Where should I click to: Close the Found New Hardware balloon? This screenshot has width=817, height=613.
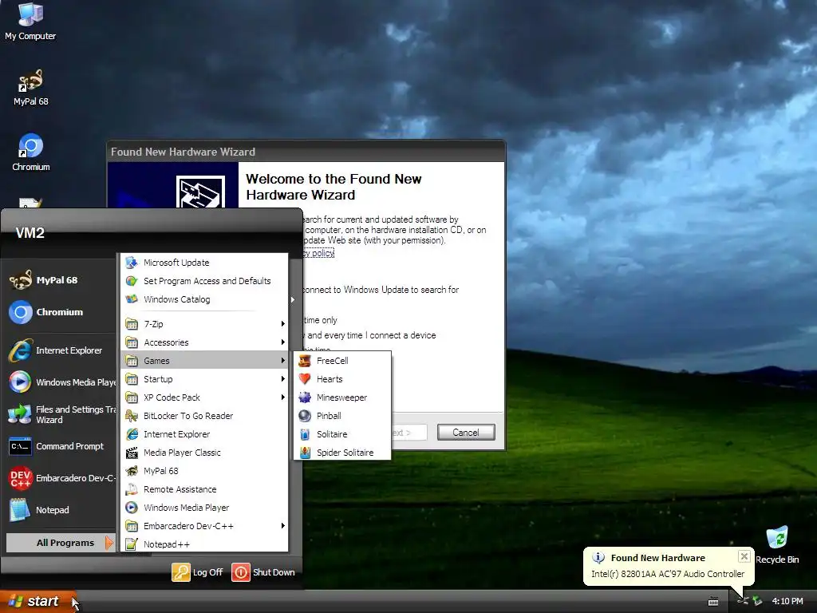coord(744,556)
